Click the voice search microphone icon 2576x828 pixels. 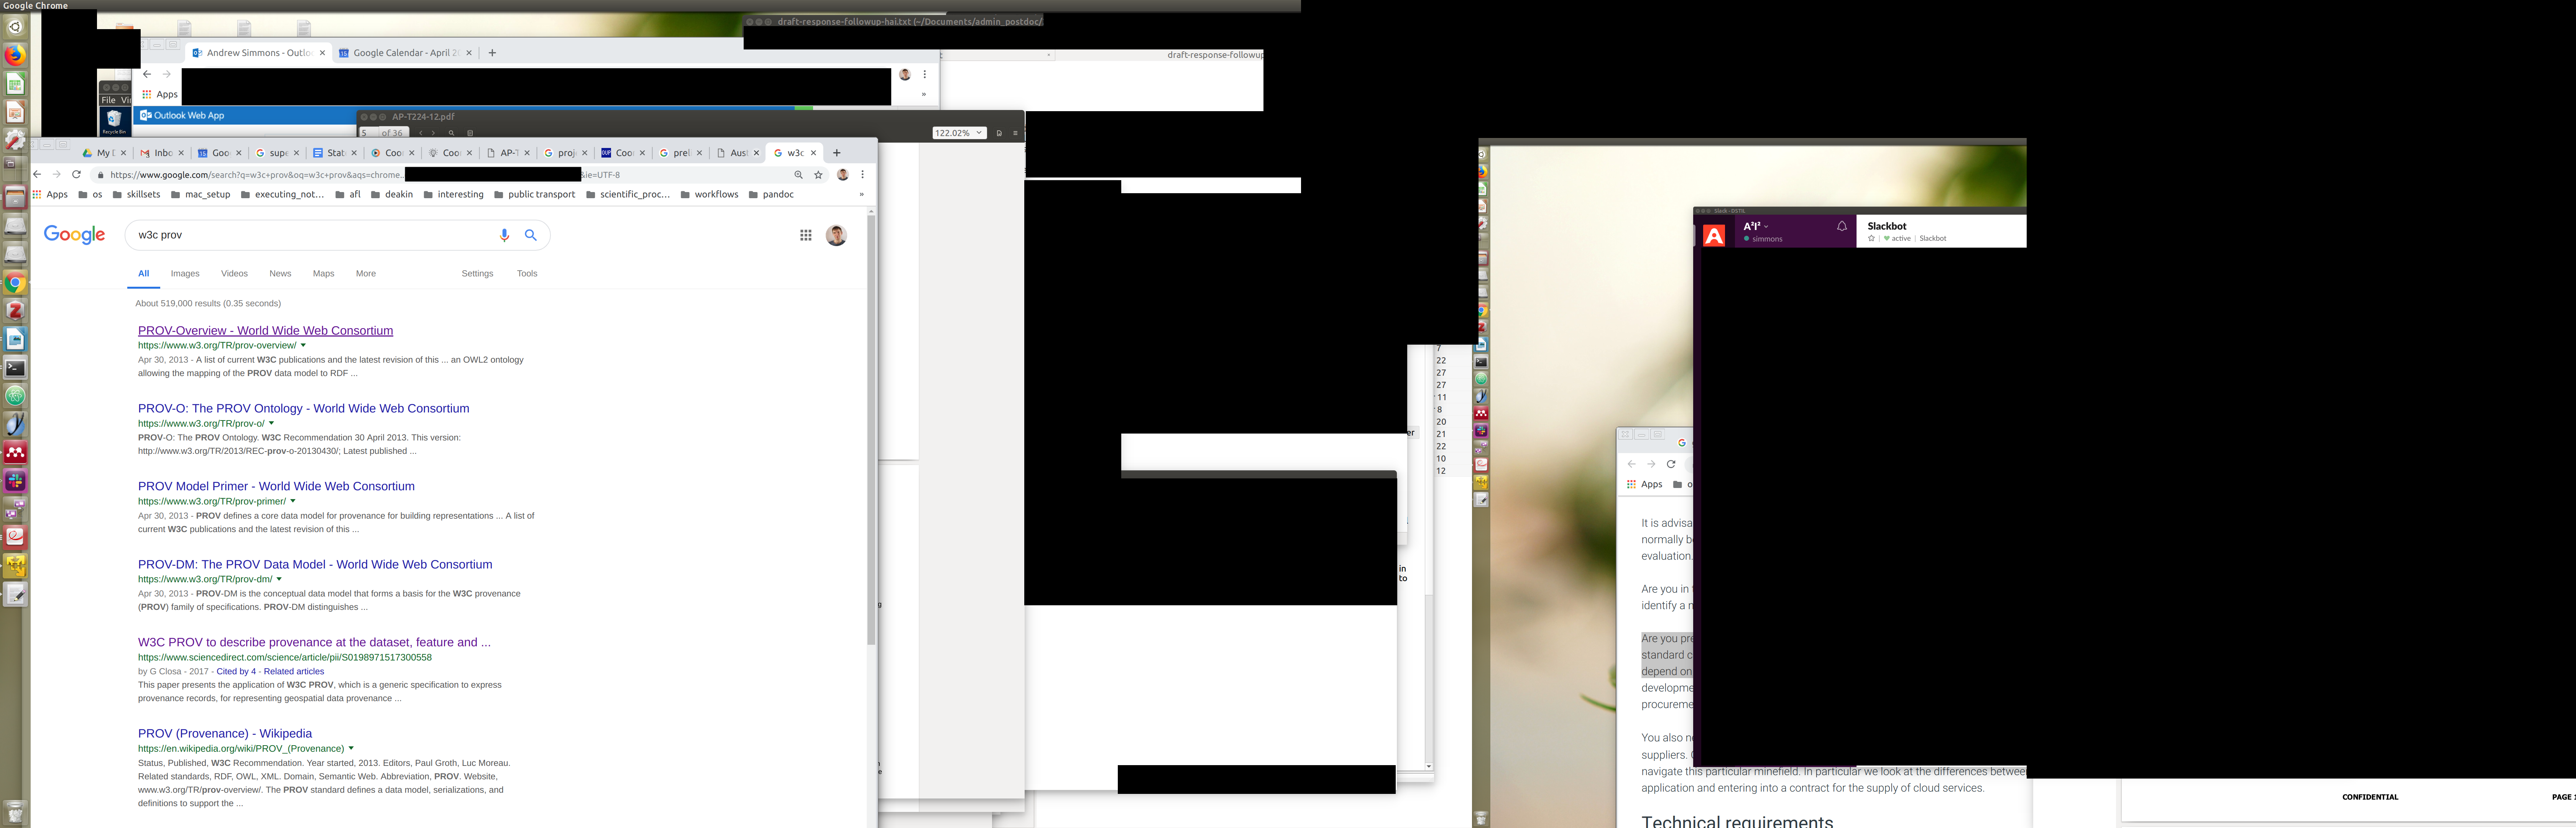504,235
